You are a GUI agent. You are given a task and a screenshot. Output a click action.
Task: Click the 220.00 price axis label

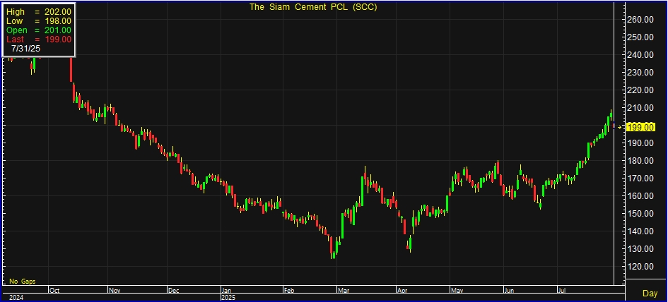pos(640,90)
